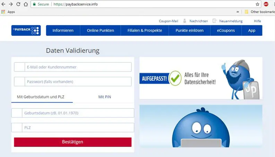Screen dimensions: 275x157
Task: Click the Nachrichten person icon
Action: pyautogui.click(x=184, y=21)
